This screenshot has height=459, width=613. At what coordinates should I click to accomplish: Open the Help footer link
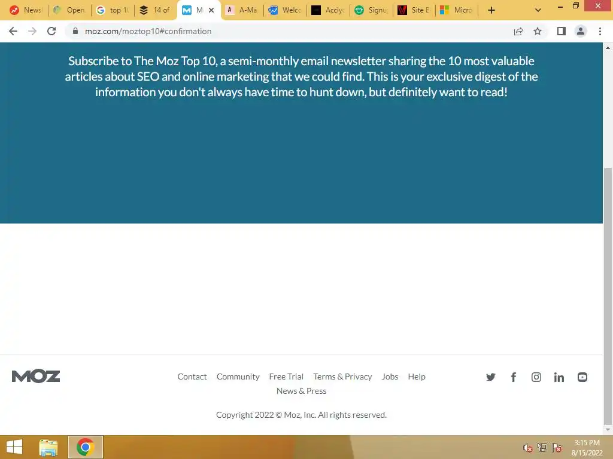tap(417, 377)
